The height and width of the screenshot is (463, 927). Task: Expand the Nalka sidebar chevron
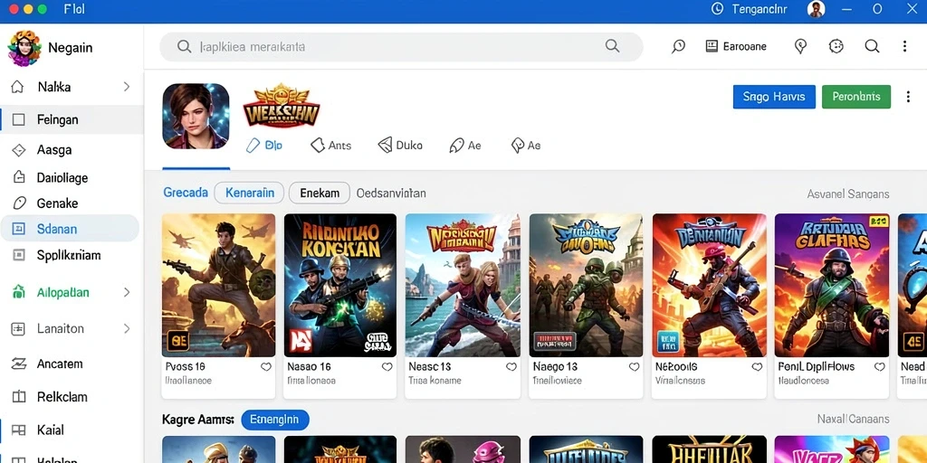[x=127, y=87]
